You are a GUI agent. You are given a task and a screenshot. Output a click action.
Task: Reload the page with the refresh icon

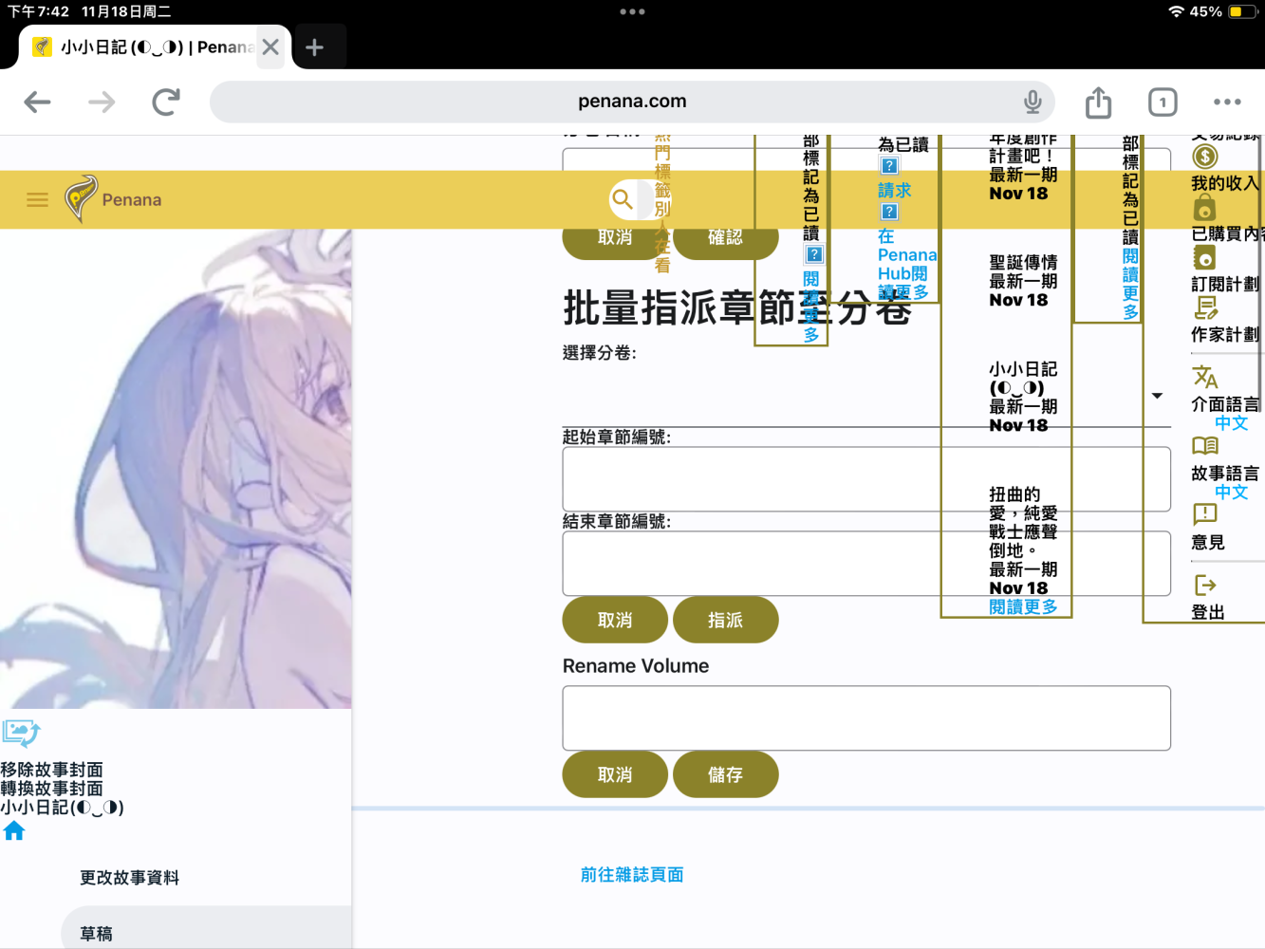[x=166, y=102]
